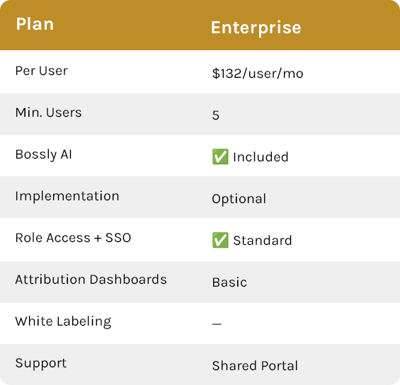400x385 pixels.
Task: Select the Role Access + SSO label
Action: coord(73,238)
